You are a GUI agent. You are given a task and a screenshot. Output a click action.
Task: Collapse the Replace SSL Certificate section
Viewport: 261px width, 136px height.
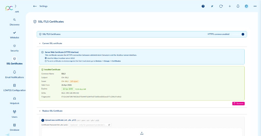pyautogui.click(x=40, y=111)
